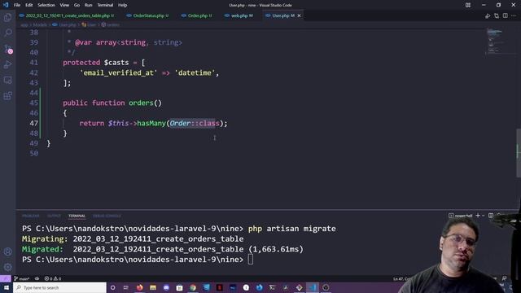Switch to the Output panel tab

54,216
